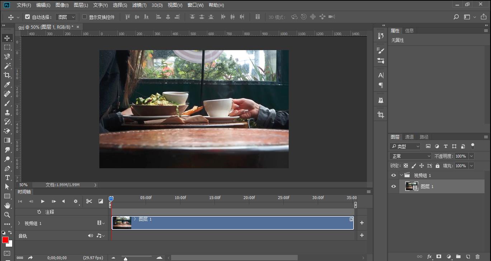Open the 图像(I) menu
Viewport: 491px width, 261px height.
click(62, 5)
